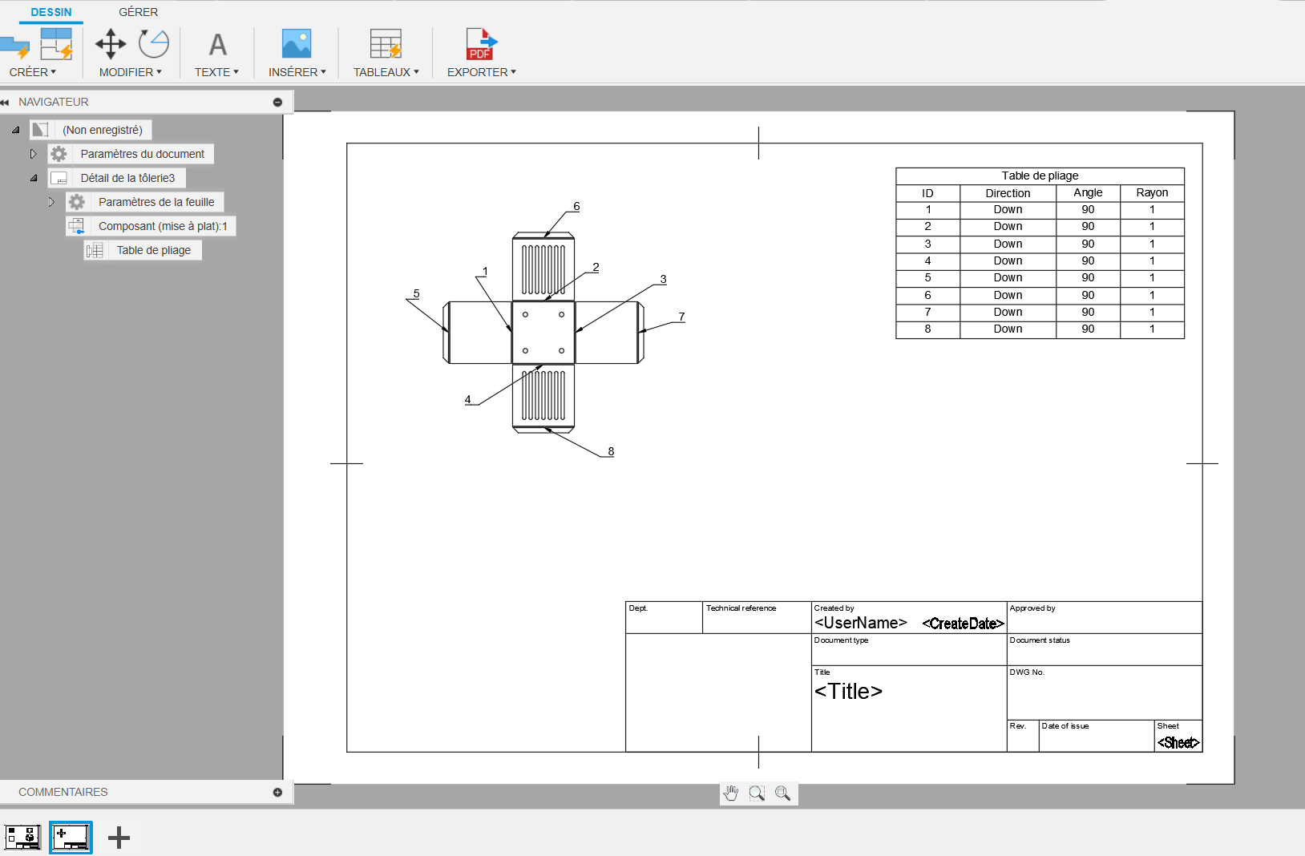Add a new sheet with plus button
The height and width of the screenshot is (856, 1305).
pyautogui.click(x=119, y=838)
